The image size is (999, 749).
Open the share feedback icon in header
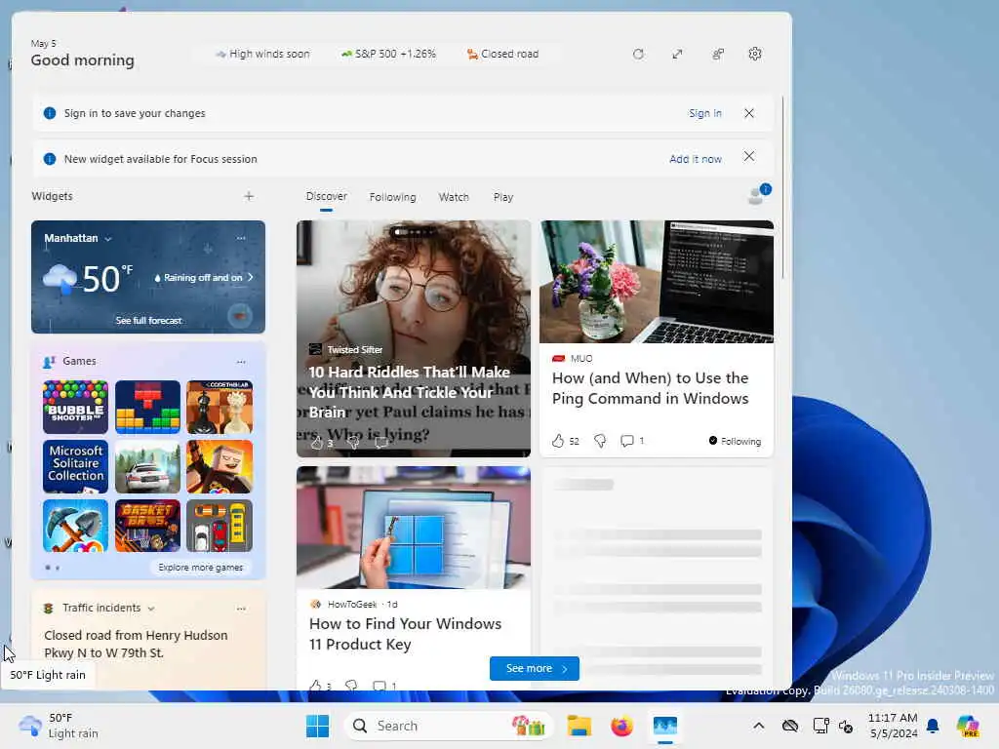[718, 55]
